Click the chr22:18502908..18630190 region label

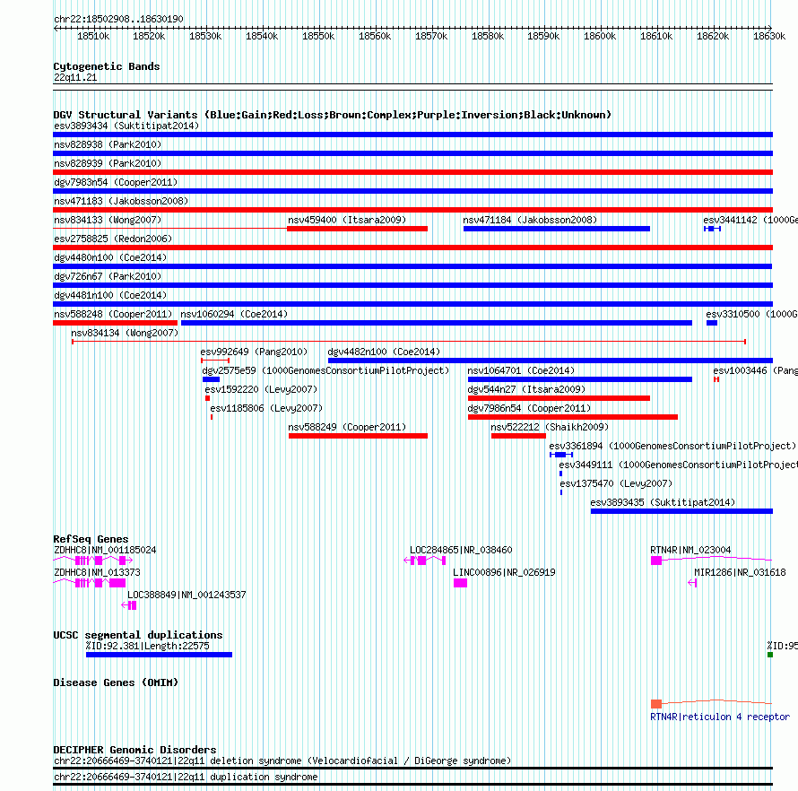pyautogui.click(x=118, y=19)
